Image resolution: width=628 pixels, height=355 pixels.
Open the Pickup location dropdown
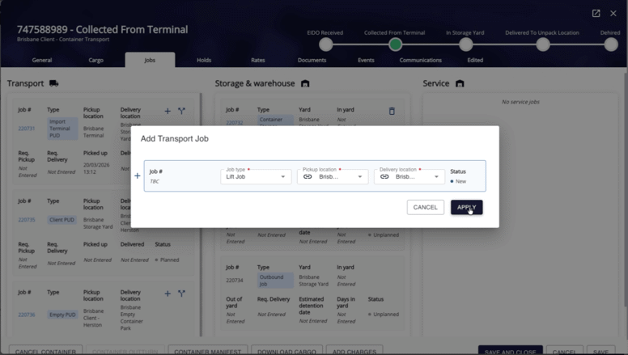coord(333,176)
